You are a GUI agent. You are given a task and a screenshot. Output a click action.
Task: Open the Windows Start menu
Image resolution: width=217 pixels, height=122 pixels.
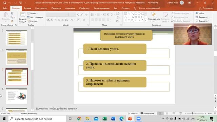(4, 119)
